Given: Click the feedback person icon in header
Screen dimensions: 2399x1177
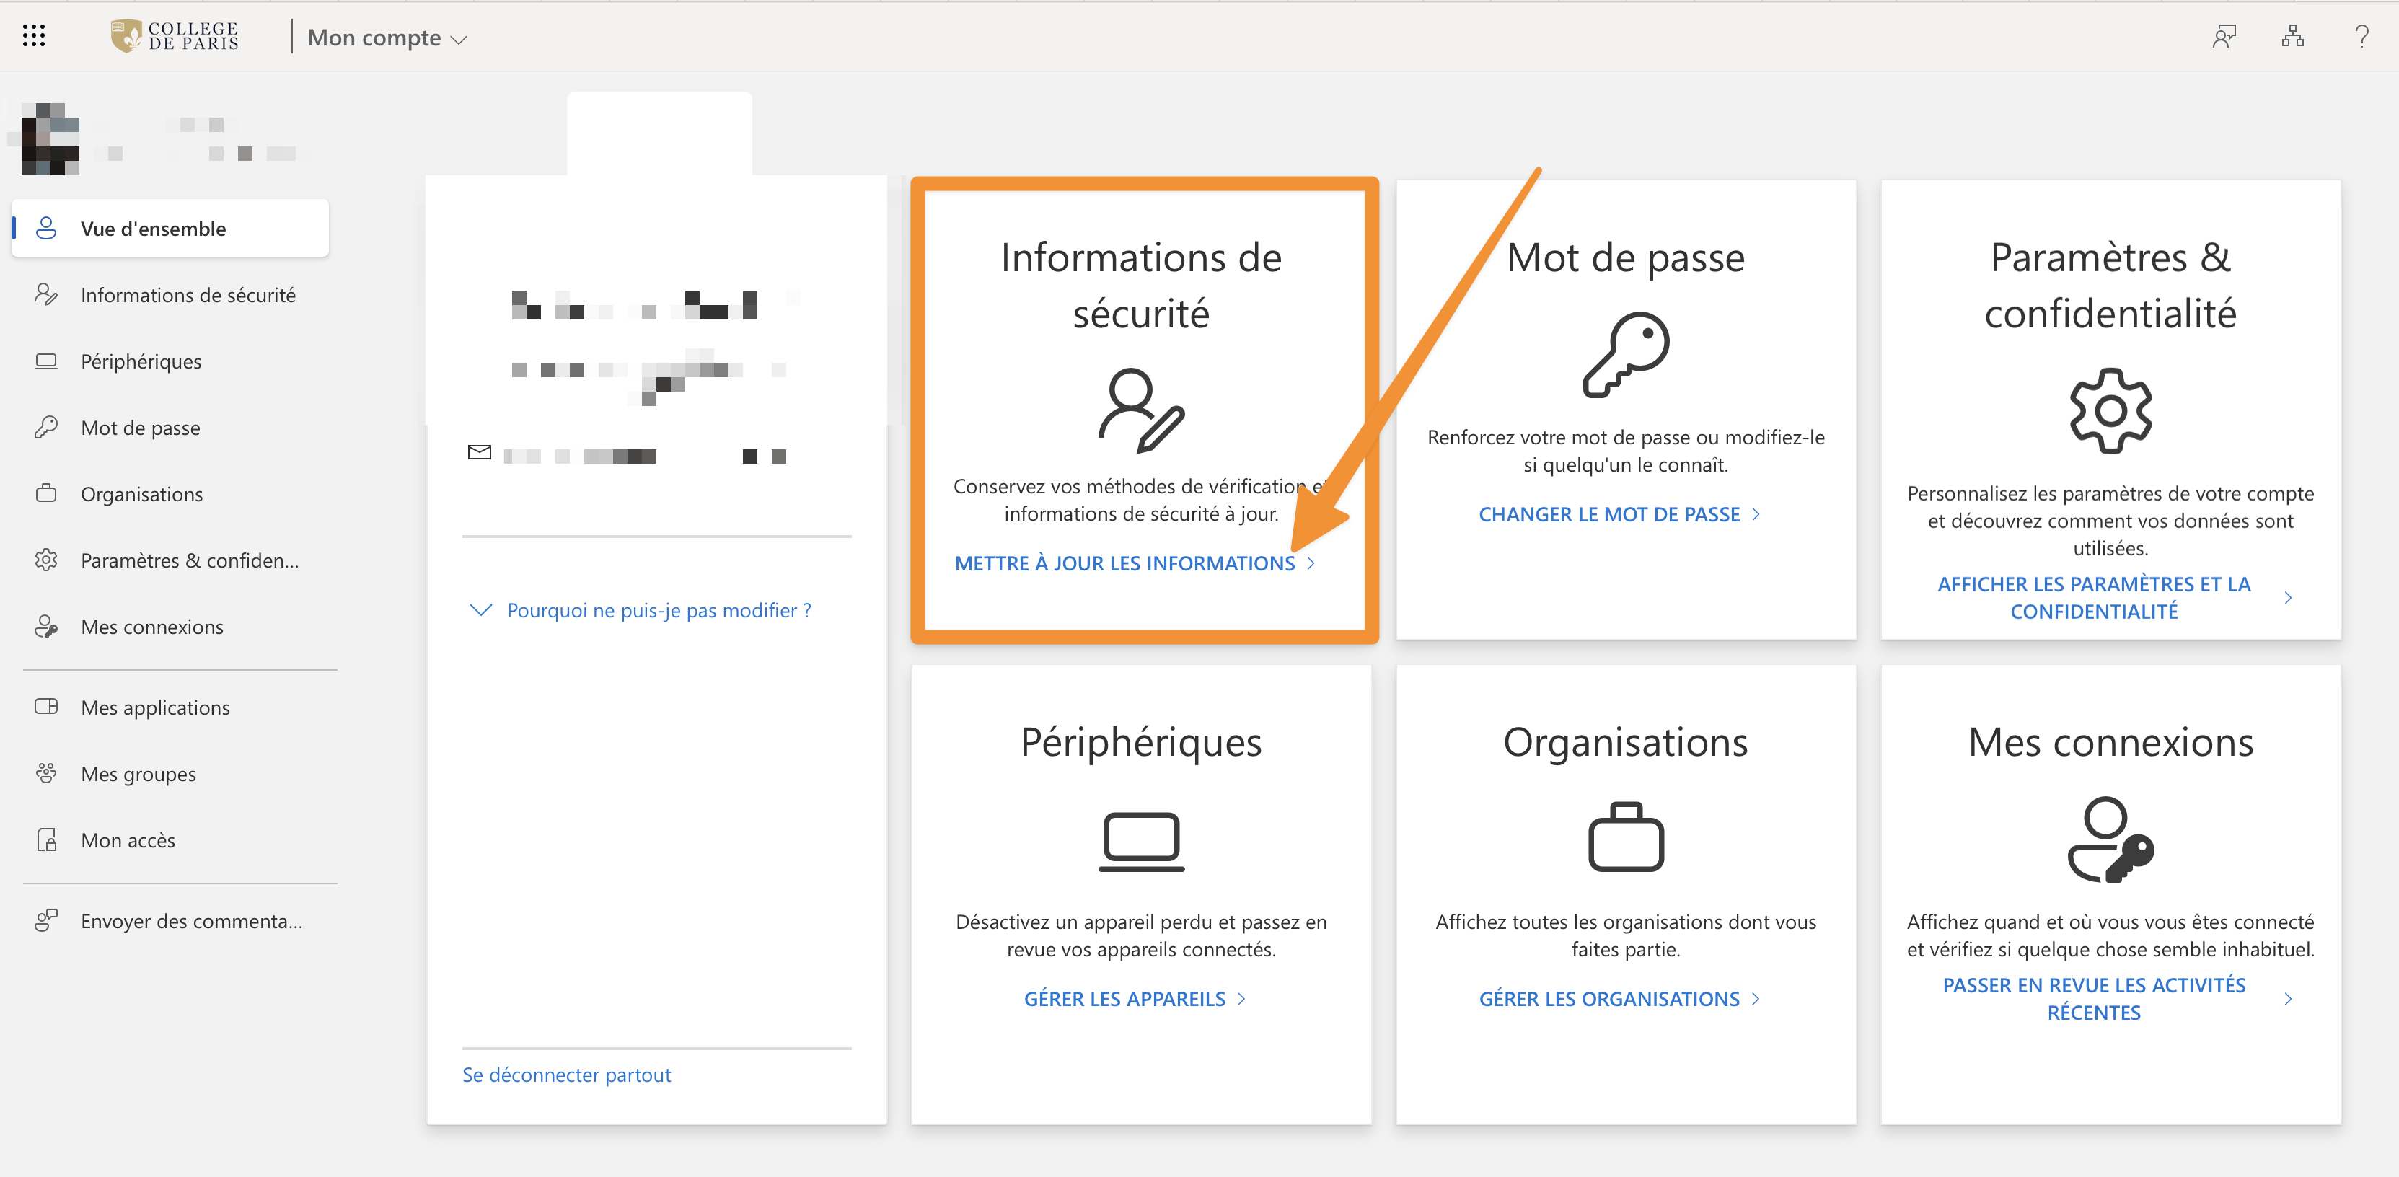Looking at the screenshot, I should [2224, 36].
